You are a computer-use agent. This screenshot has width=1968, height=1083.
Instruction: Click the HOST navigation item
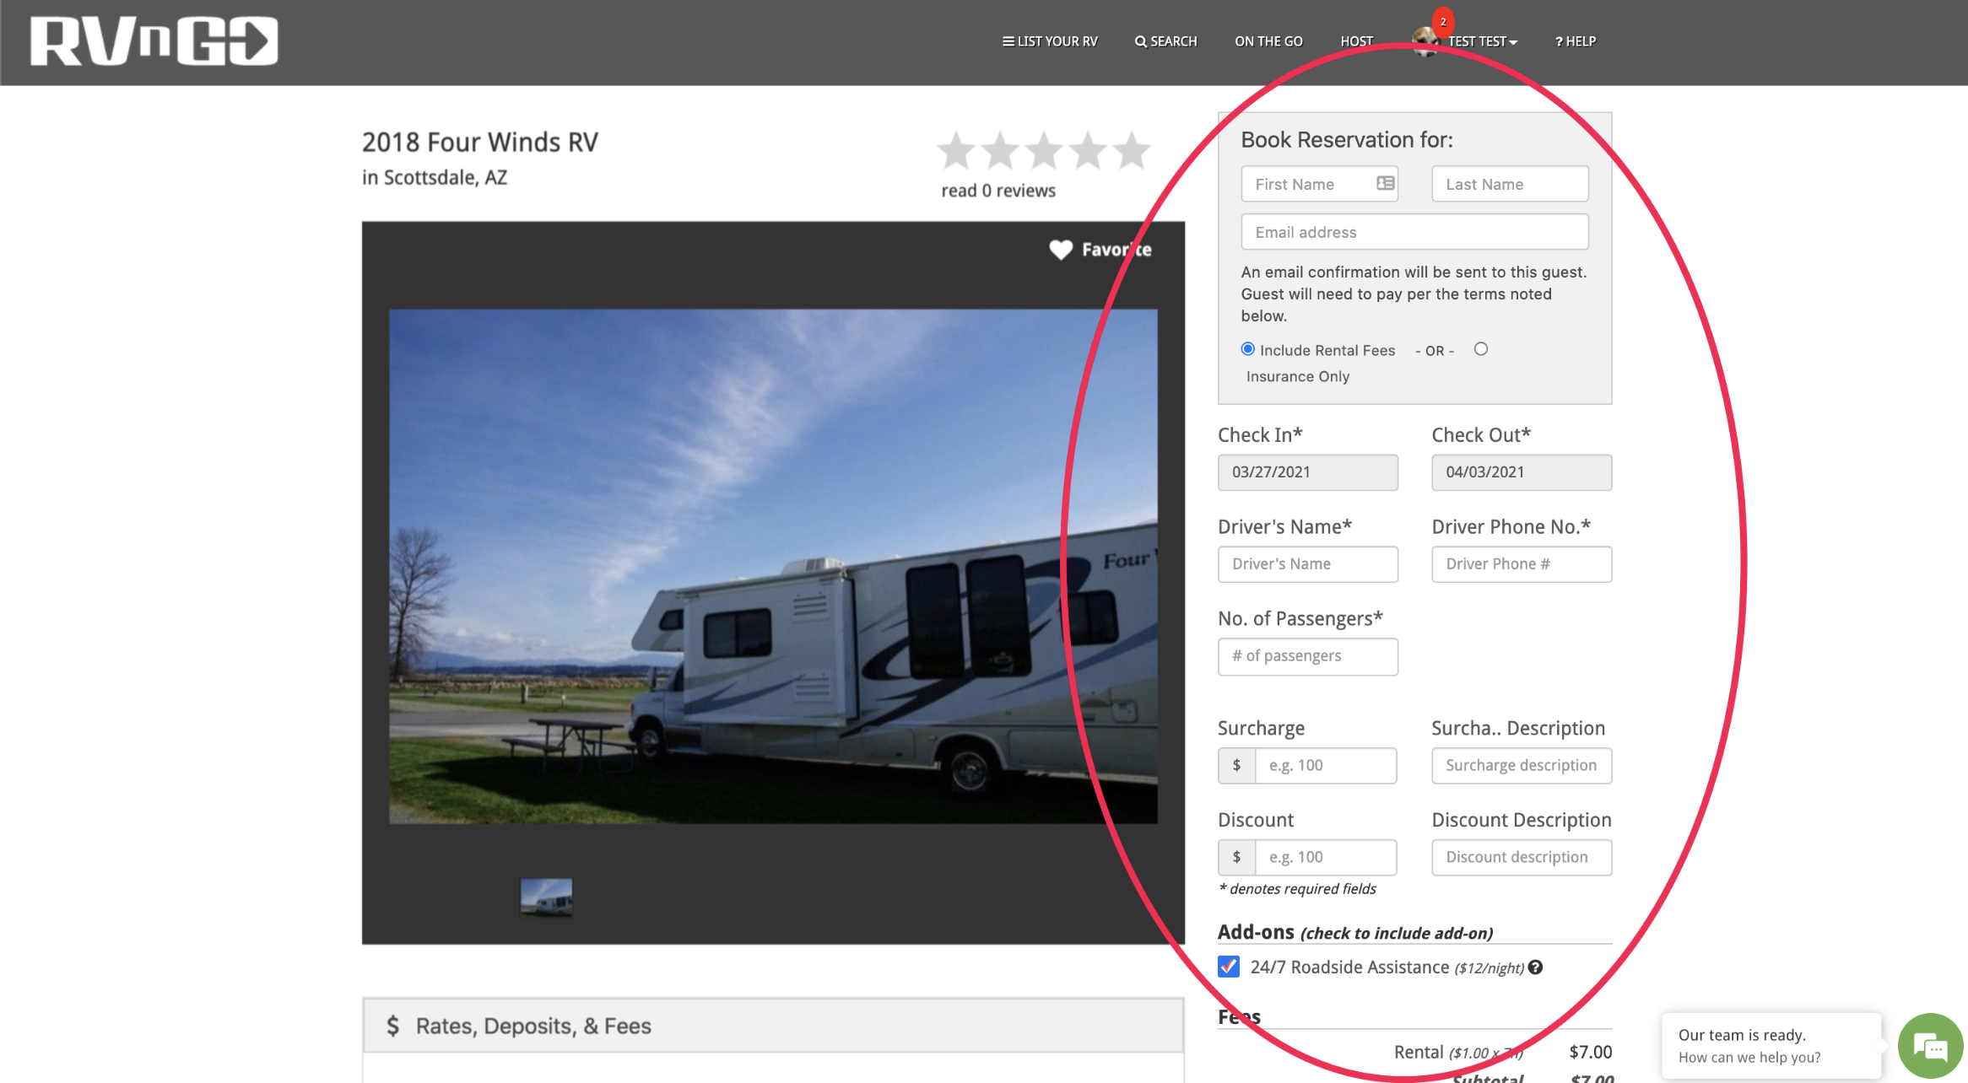[1356, 40]
